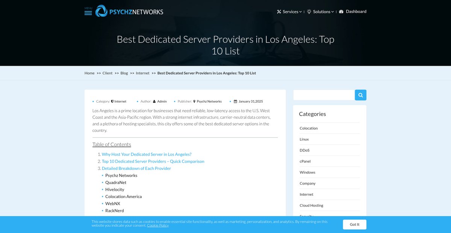451x233 pixels.
Task: Click the January 31,2025 date
Action: [x=251, y=101]
